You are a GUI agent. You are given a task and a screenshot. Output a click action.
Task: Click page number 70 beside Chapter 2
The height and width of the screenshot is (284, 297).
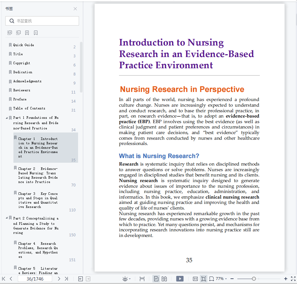click(73, 185)
